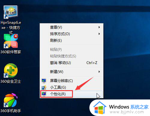Viewport: 150px width, 116px height.
Task: Choose 屏幕分辨率(C) in the context menu
Action: pos(71,81)
